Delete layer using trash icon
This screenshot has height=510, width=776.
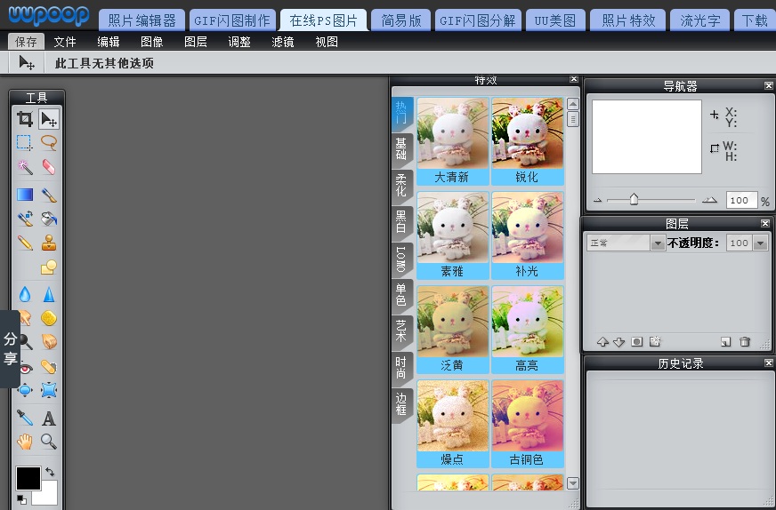[745, 341]
